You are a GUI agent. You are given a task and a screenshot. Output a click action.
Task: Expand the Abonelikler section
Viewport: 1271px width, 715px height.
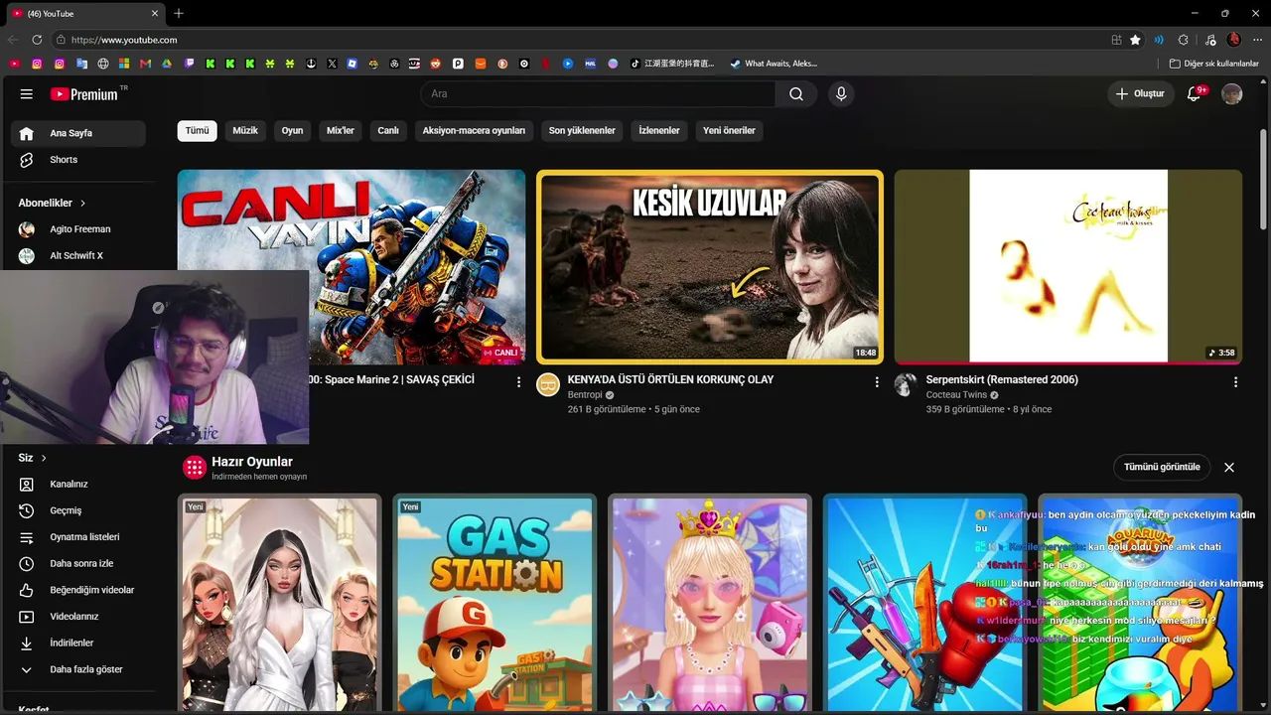point(52,203)
